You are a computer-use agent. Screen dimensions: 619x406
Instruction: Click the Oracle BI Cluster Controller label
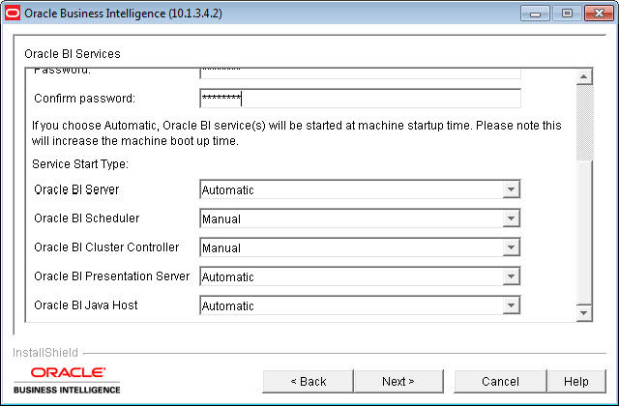pyautogui.click(x=106, y=247)
